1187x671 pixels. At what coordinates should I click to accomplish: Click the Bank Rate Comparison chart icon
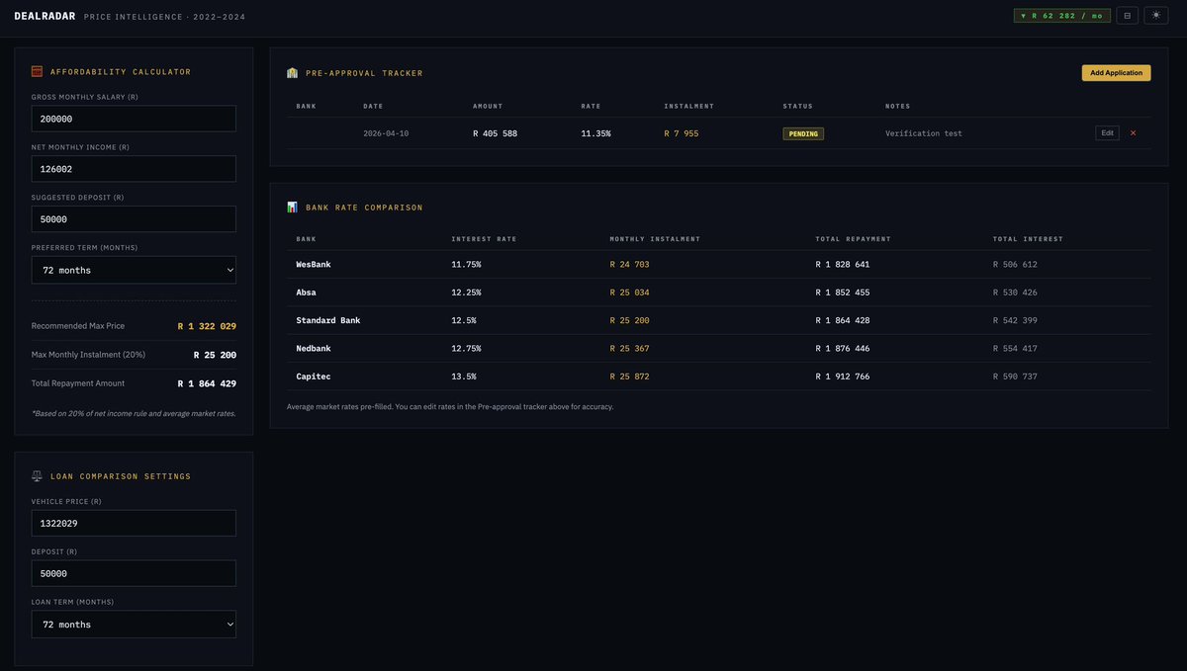[292, 208]
